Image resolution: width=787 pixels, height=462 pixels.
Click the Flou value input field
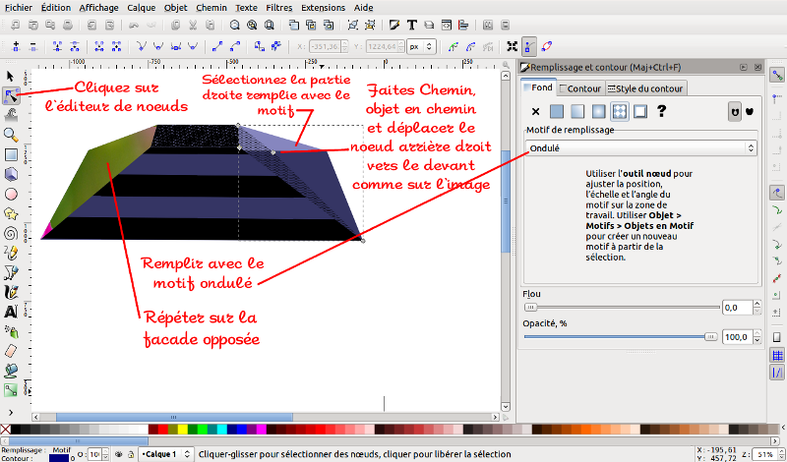pyautogui.click(x=736, y=308)
